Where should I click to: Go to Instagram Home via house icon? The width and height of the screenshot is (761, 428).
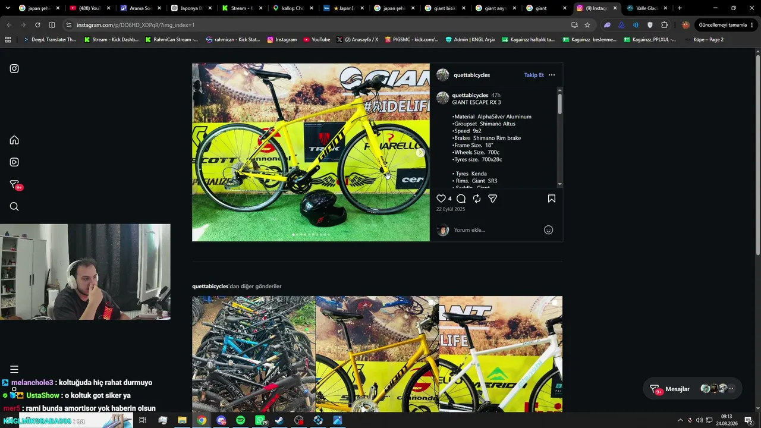[14, 140]
